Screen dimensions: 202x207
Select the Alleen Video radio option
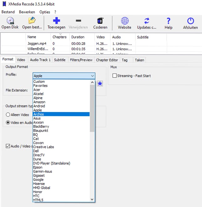8,115
